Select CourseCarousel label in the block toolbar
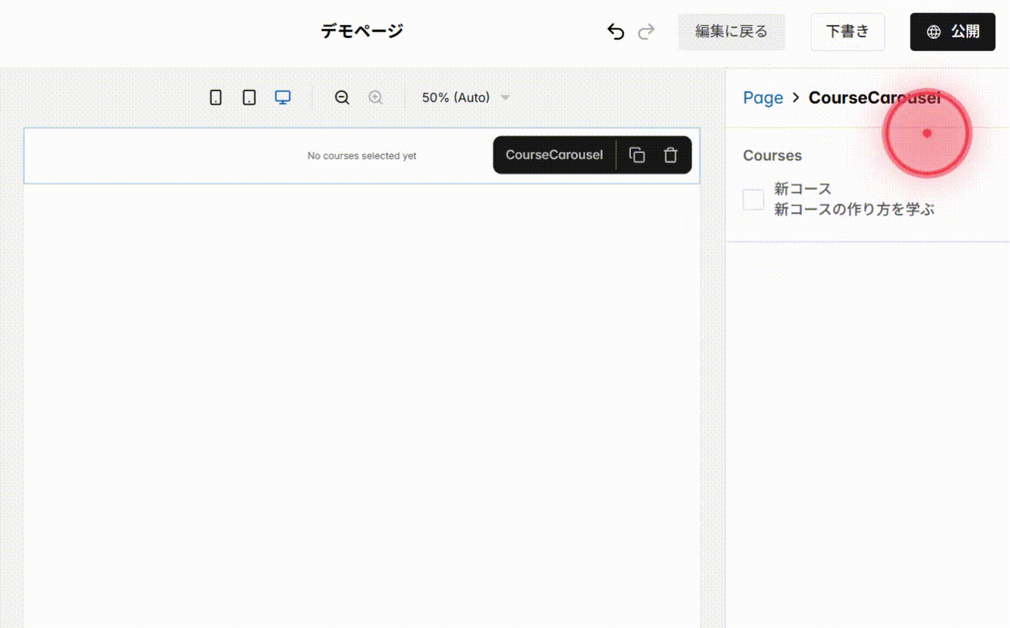This screenshot has width=1010, height=628. click(x=554, y=154)
